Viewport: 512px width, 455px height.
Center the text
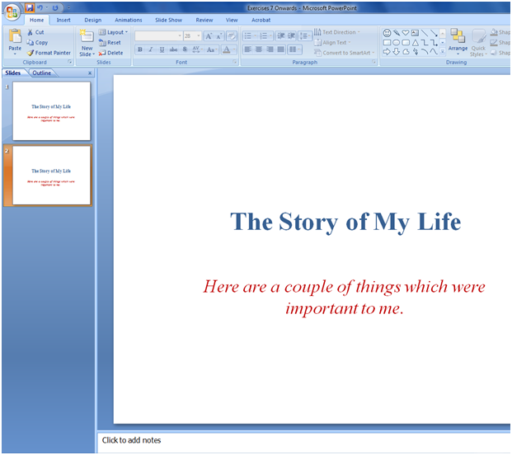(259, 49)
